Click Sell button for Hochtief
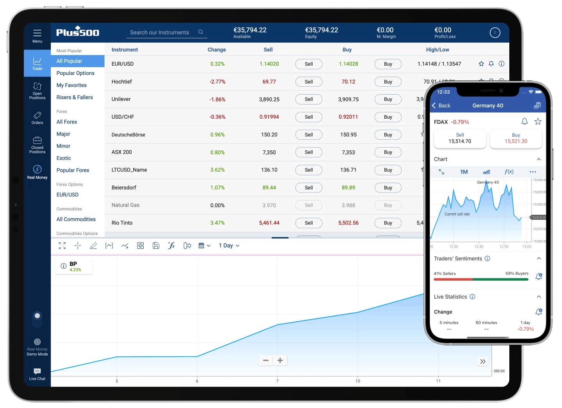Image resolution: width=562 pixels, height=408 pixels. tap(309, 82)
